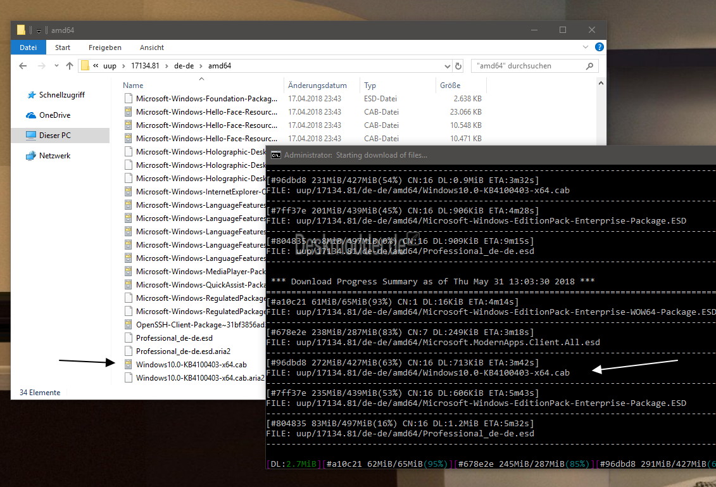Screen dimensions: 716x487
Task: Click the OneDrive cloud icon
Action: tap(31, 115)
